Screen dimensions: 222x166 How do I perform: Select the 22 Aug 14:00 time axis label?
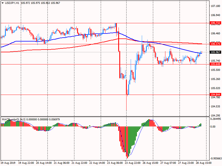[97, 163]
